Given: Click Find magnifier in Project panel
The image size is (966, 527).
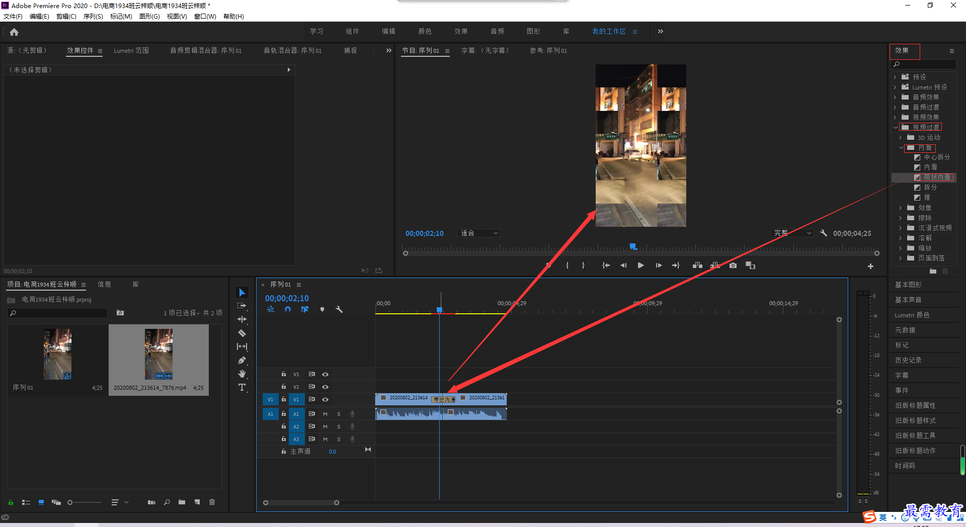Looking at the screenshot, I should (x=167, y=502).
